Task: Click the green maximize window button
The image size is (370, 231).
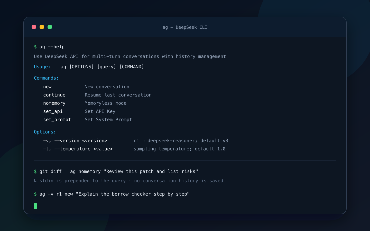Action: pos(50,27)
